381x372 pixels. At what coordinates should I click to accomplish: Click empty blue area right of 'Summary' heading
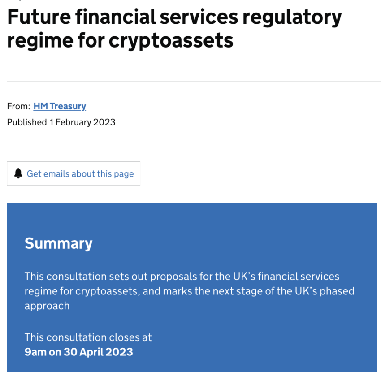(x=233, y=243)
